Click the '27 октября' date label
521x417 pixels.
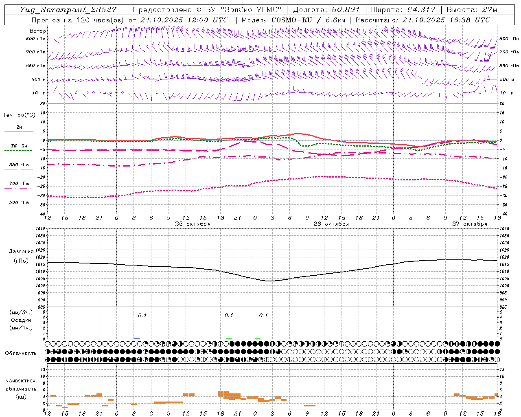click(x=470, y=224)
